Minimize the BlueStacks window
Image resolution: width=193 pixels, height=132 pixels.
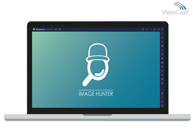click(151, 29)
